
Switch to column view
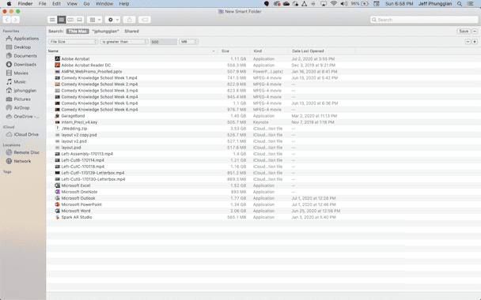tap(70, 20)
